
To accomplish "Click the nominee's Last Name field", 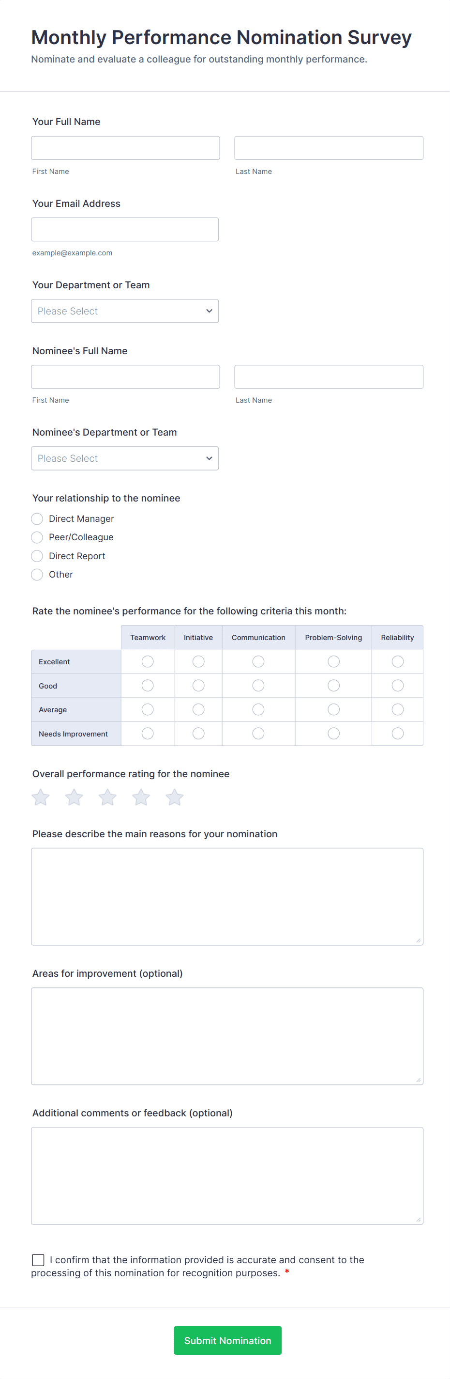I will (x=329, y=377).
